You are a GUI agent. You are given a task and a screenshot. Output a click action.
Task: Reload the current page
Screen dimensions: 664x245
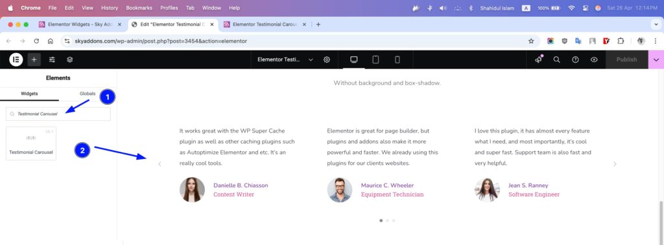pos(36,41)
